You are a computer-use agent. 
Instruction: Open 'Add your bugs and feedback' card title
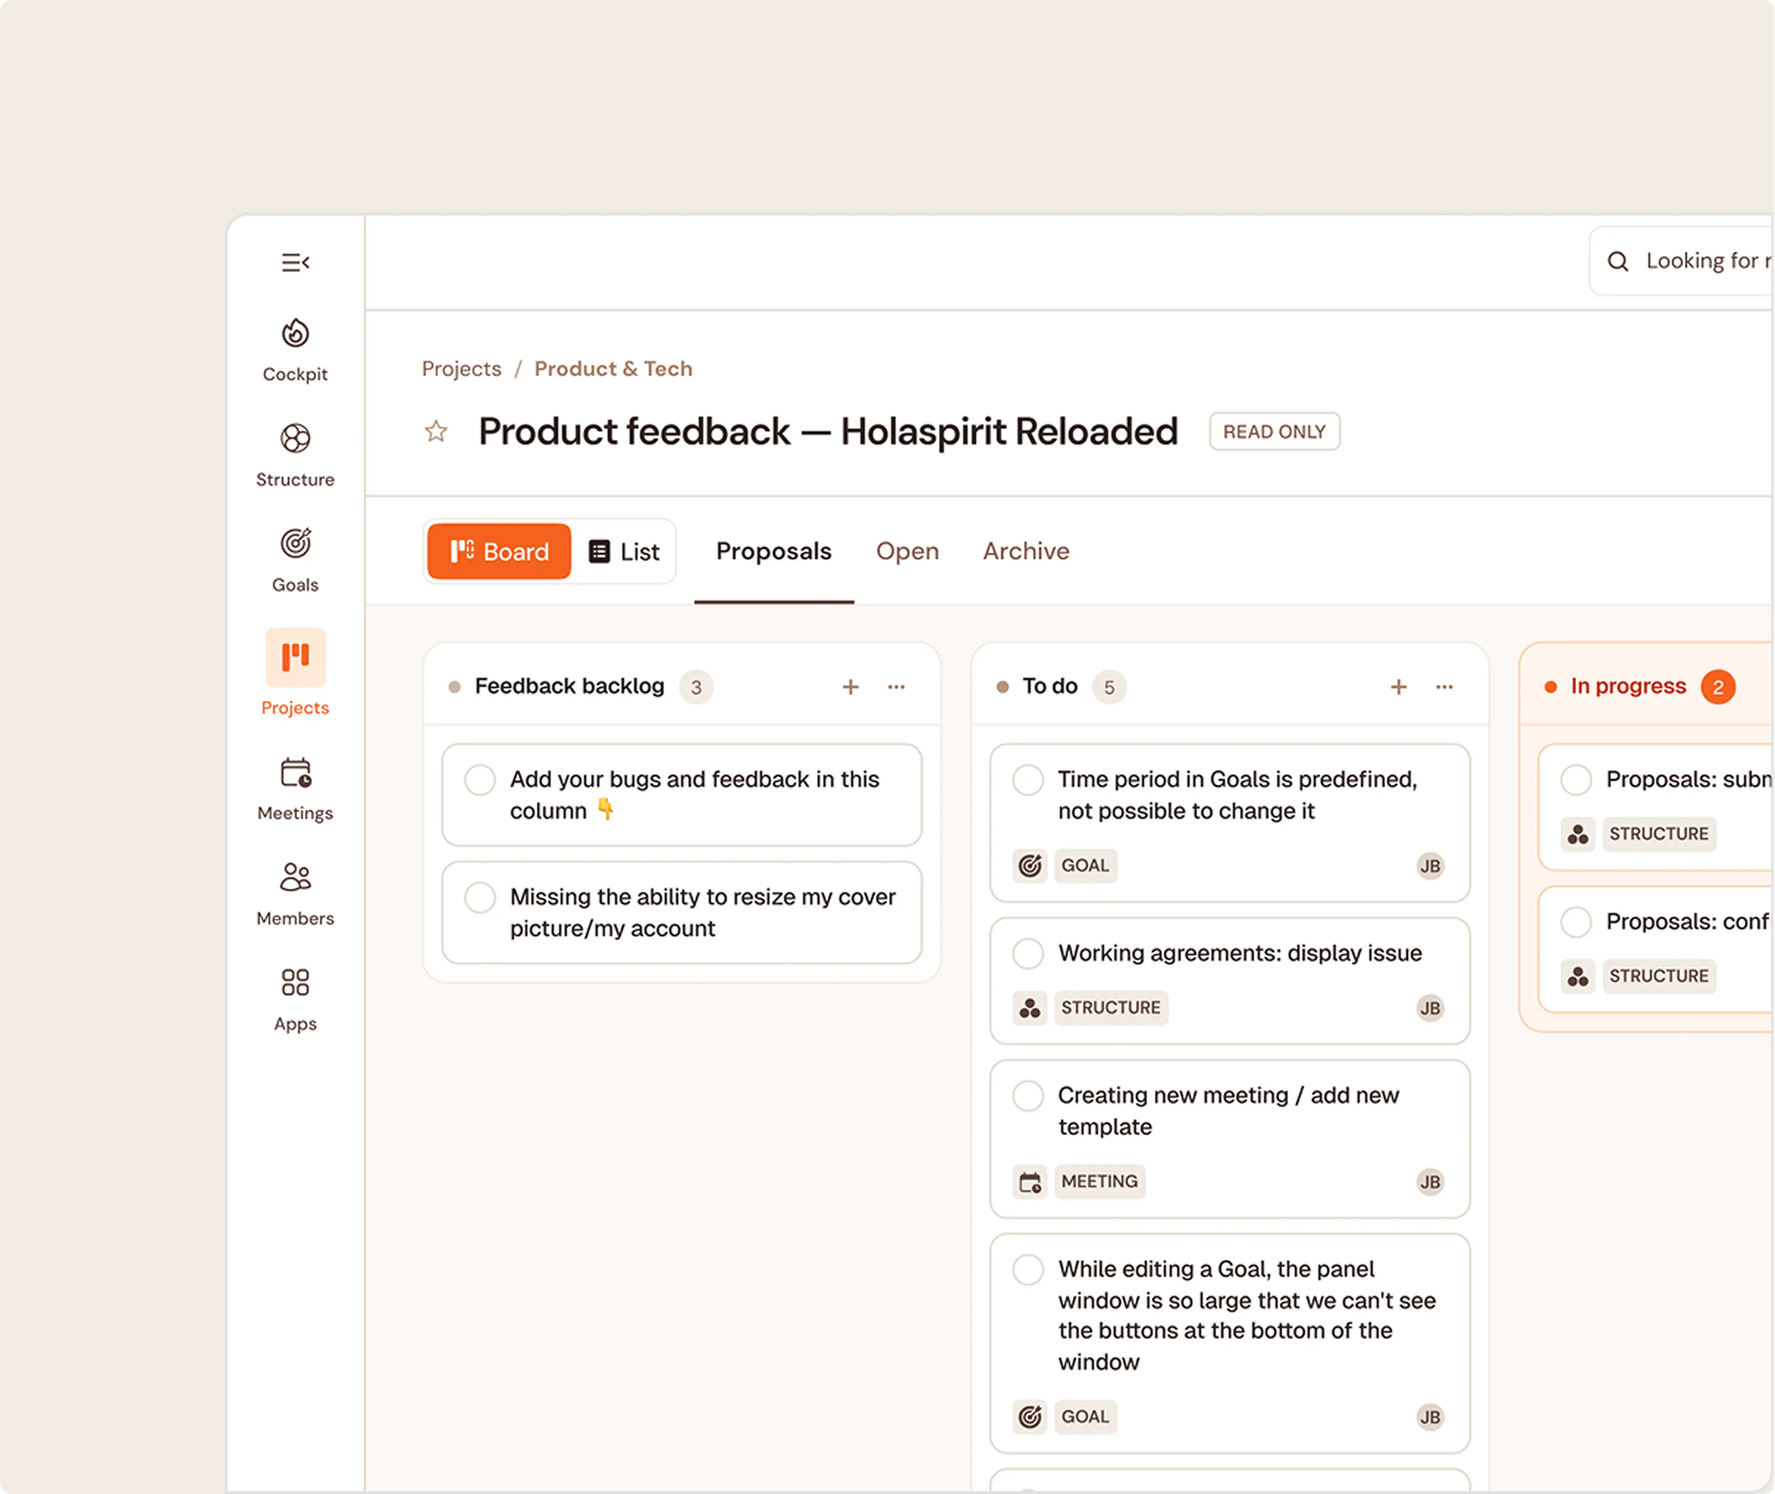click(695, 795)
